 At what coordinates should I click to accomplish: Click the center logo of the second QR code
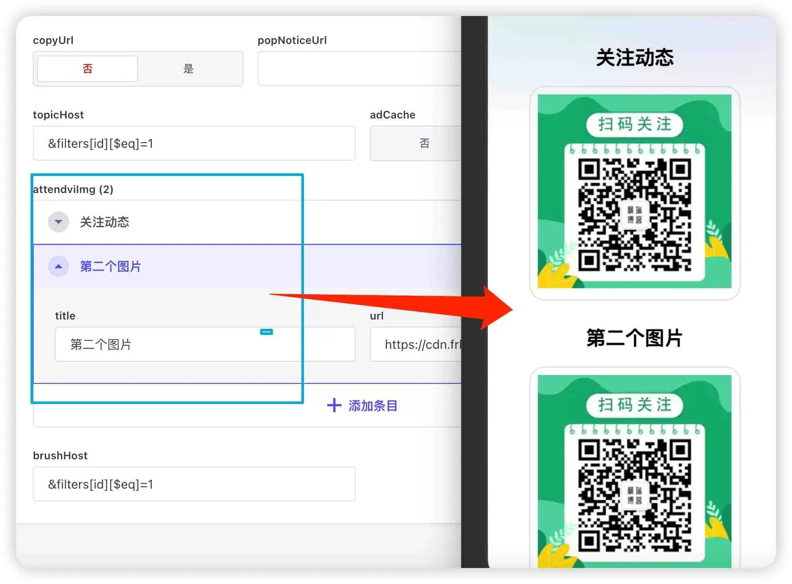point(635,495)
